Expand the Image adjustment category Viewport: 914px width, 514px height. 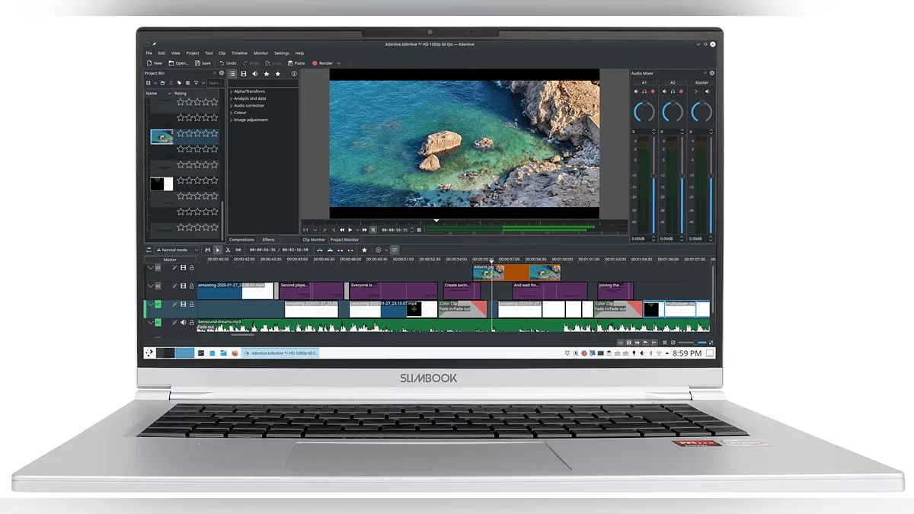[x=231, y=120]
